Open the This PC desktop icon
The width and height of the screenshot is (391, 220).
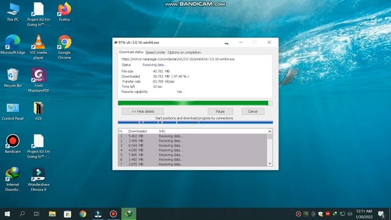tap(13, 12)
